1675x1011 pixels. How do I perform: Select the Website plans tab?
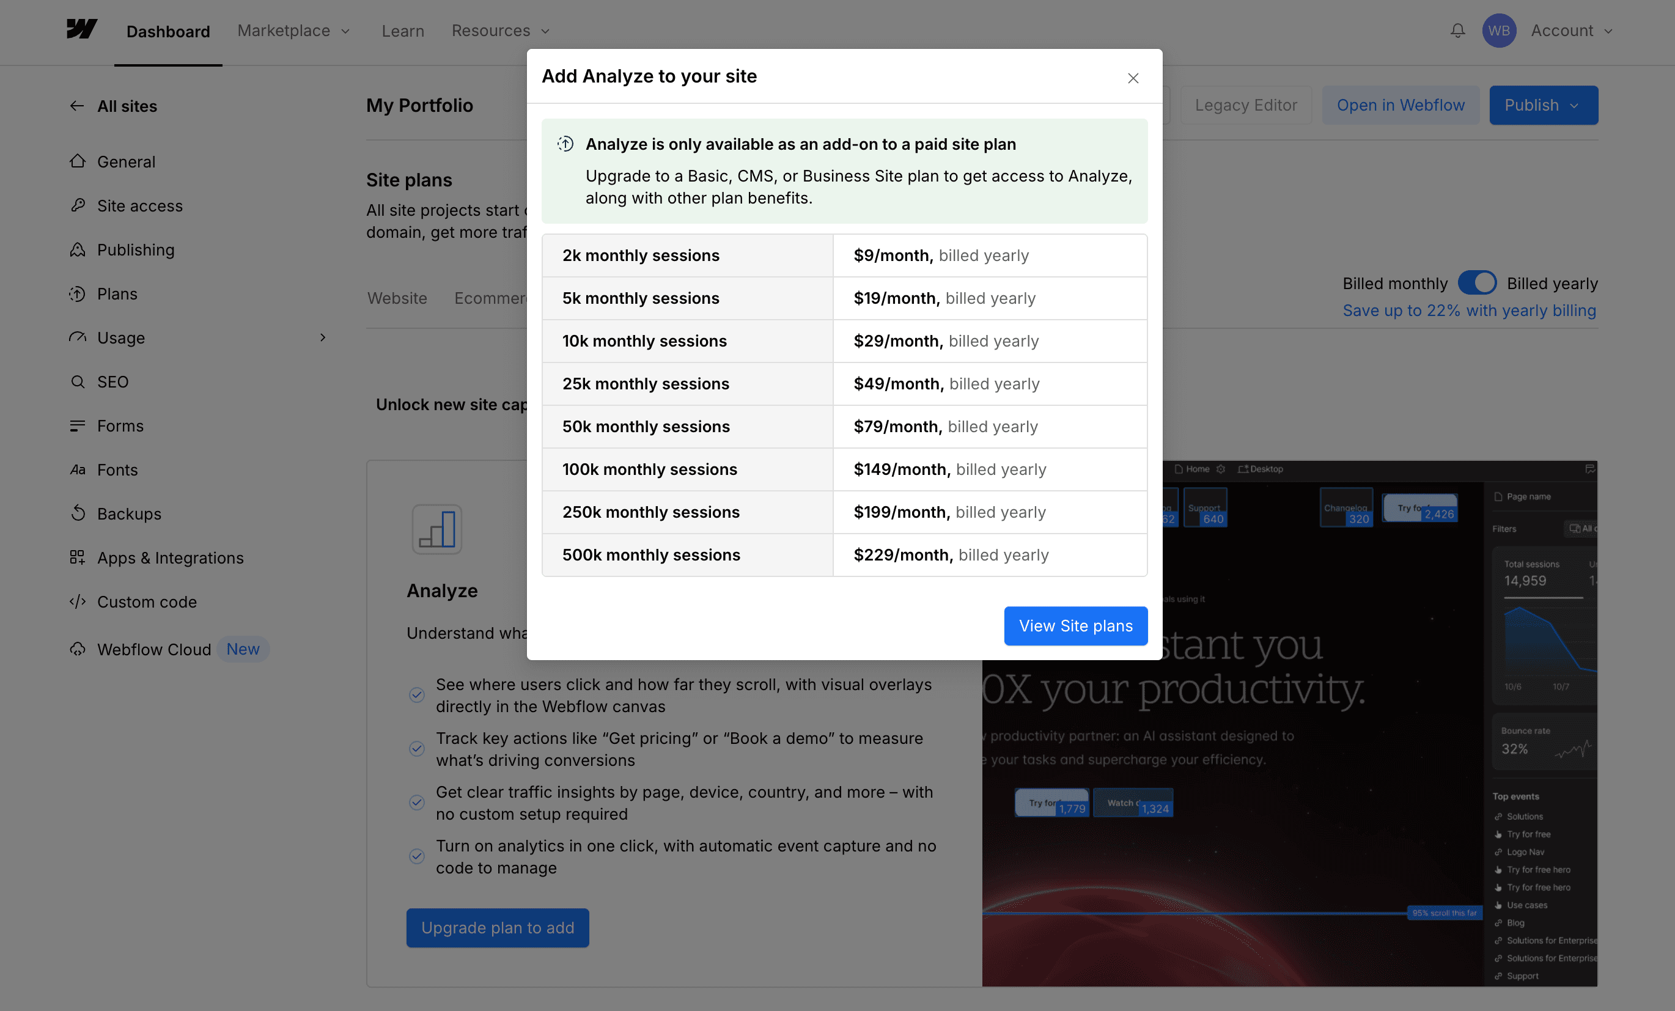pyautogui.click(x=397, y=298)
